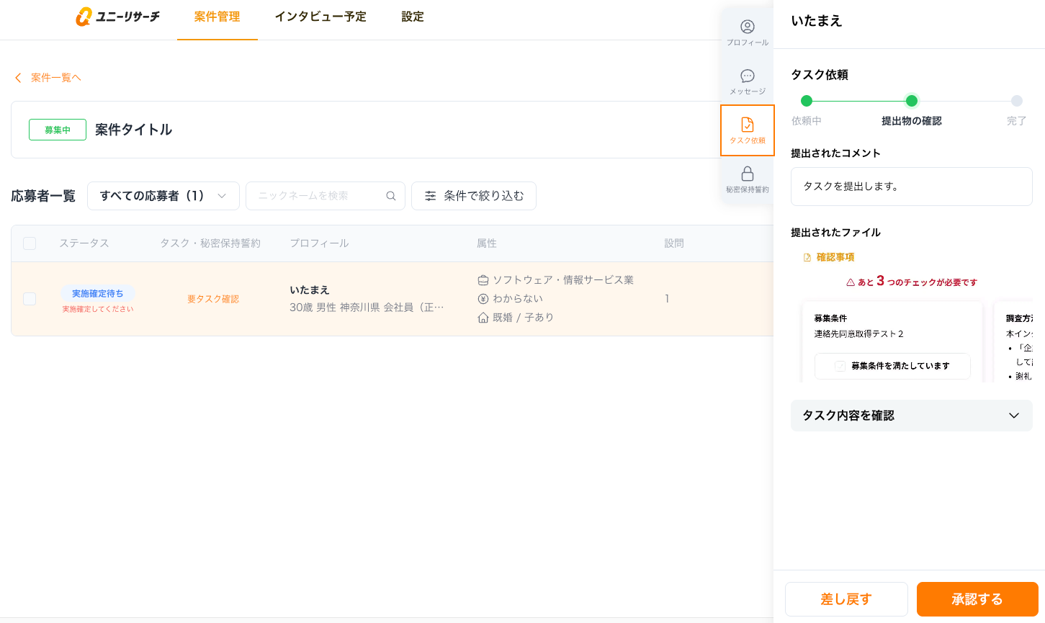Screen dimensions: 1045x623
Task: Check 募集条件を満たしています checkbox
Action: point(840,366)
